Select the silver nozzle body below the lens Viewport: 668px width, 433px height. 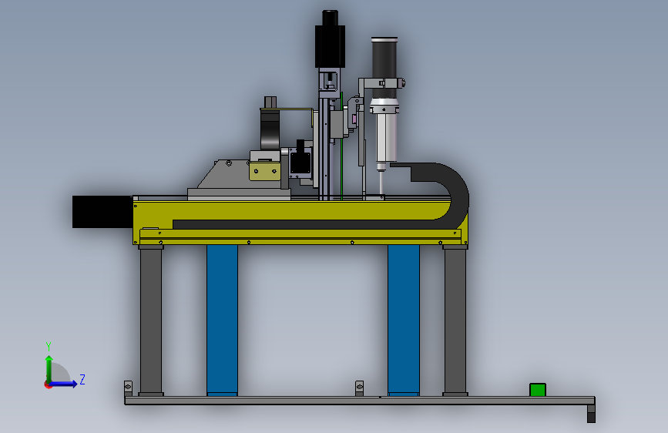387,136
